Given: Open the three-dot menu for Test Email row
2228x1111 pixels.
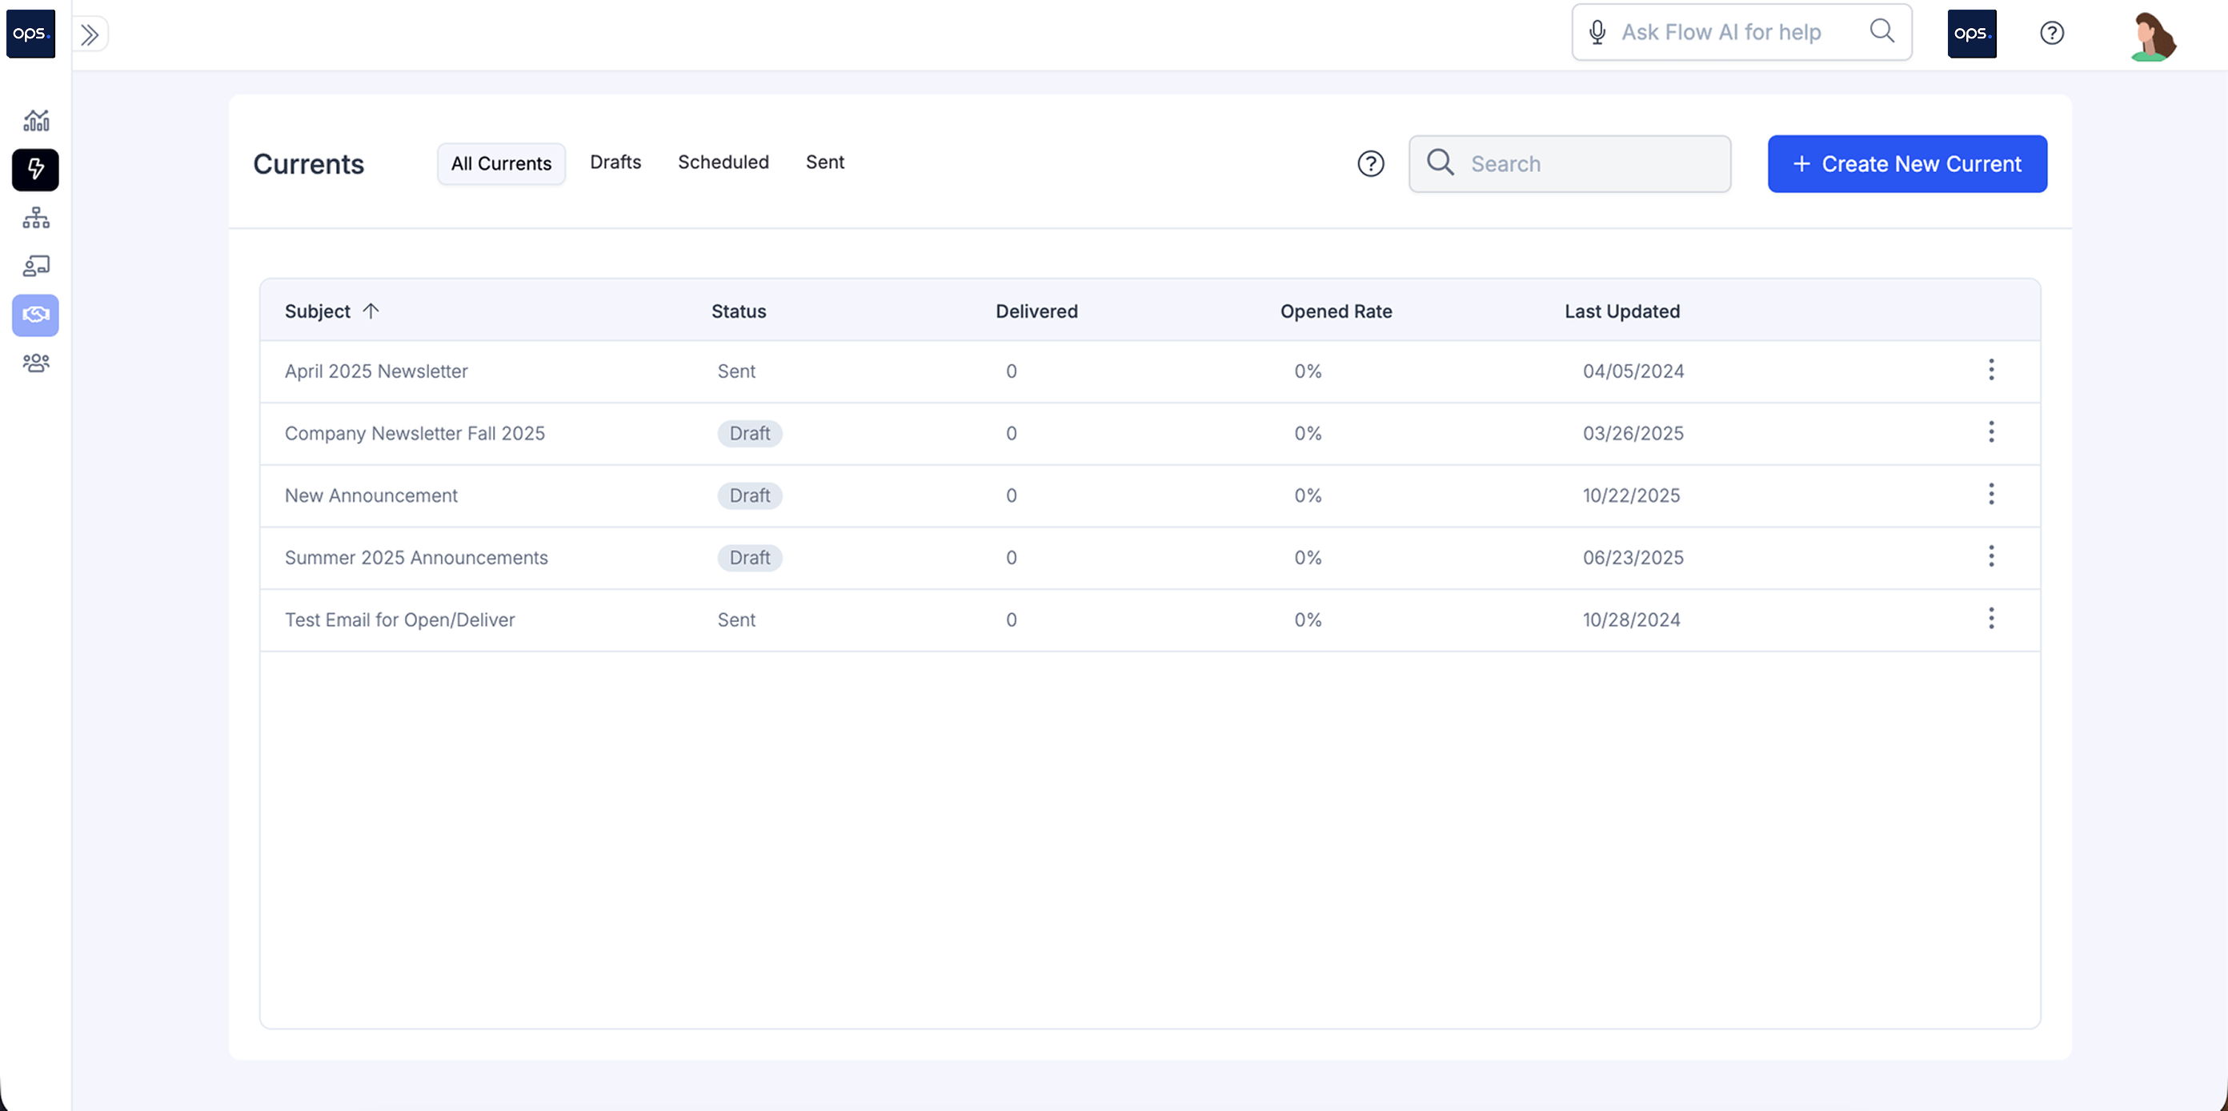Looking at the screenshot, I should pos(1991,619).
